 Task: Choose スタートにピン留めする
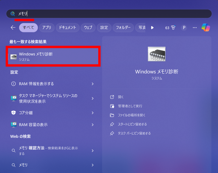[132, 124]
